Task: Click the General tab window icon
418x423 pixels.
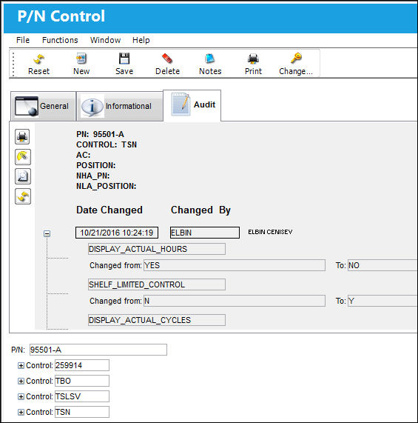Action: [x=27, y=106]
